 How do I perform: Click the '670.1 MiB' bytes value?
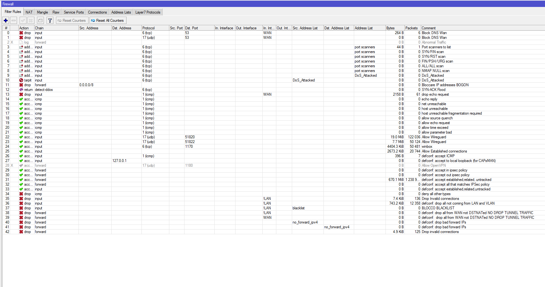point(396,180)
